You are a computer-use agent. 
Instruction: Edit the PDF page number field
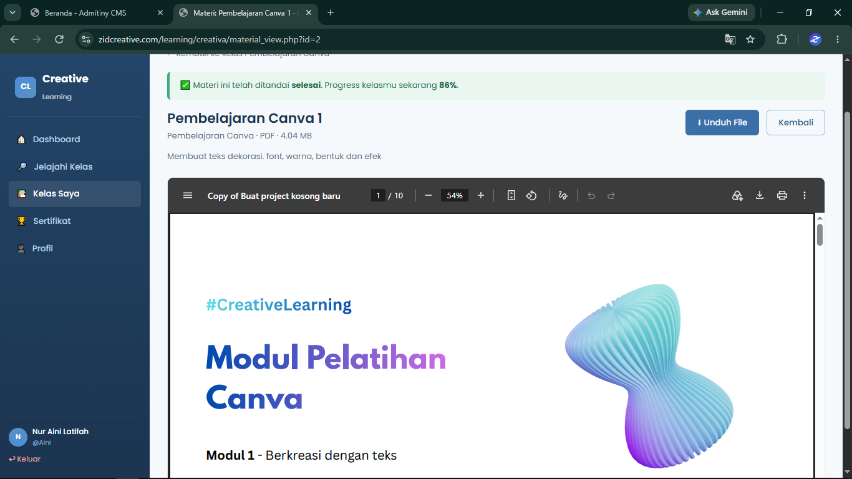tap(378, 195)
